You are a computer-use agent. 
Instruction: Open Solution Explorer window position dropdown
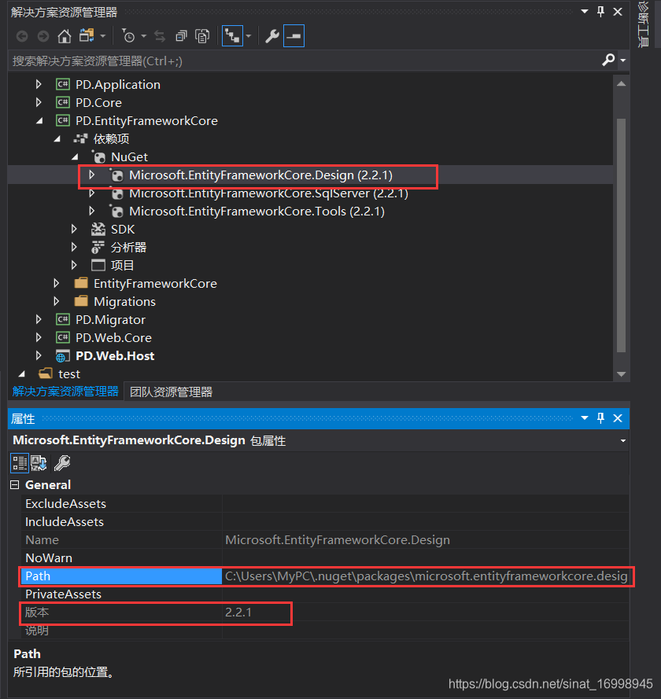(585, 12)
